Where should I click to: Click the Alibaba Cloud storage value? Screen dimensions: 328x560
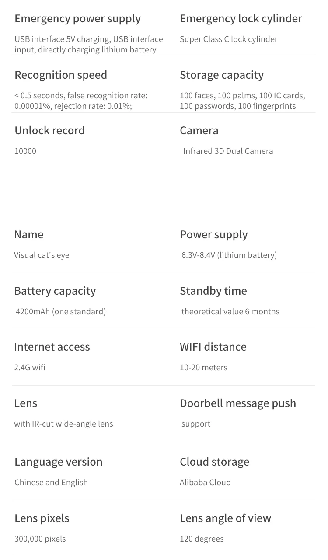(x=205, y=483)
